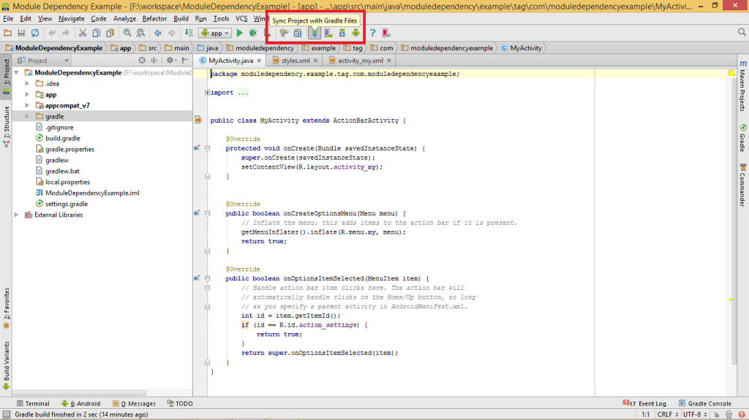The width and height of the screenshot is (749, 420).
Task: Navigate Back with the blue arrow
Action: [158, 33]
